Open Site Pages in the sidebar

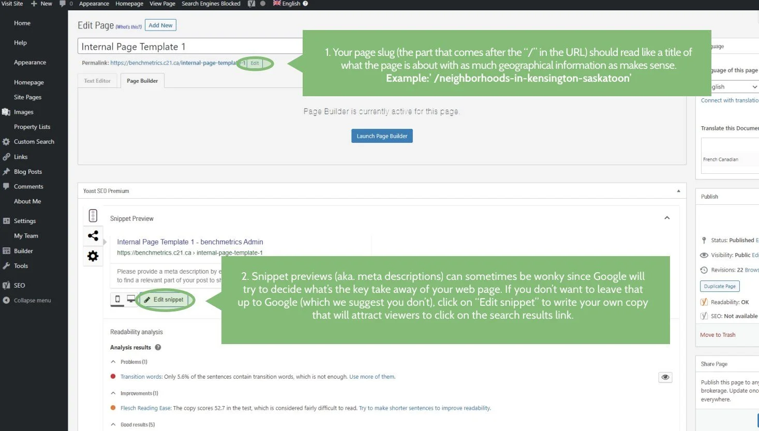pos(27,97)
